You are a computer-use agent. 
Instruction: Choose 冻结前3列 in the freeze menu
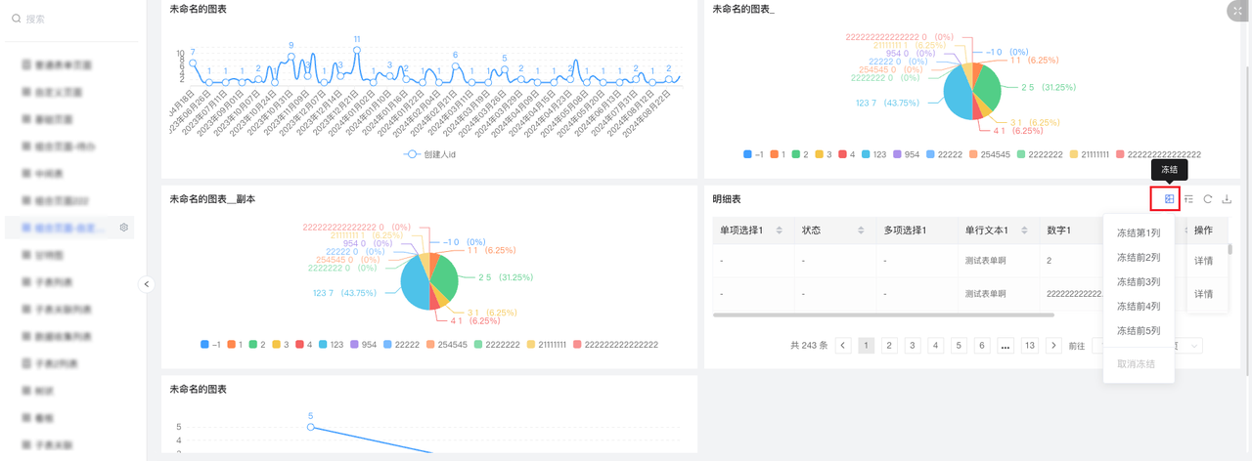pyautogui.click(x=1139, y=281)
